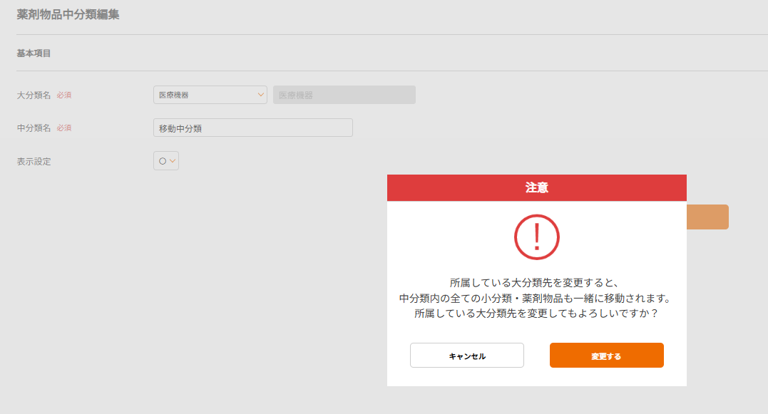Viewport: 768px width, 414px height.
Task: Click the 基本項目 section heading
Action: pyautogui.click(x=34, y=53)
